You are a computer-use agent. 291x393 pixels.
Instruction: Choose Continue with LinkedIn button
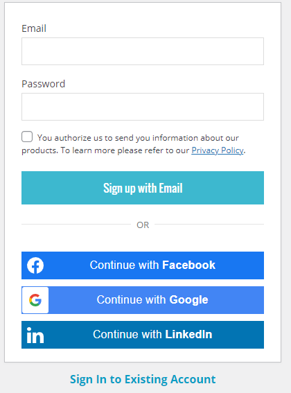pos(143,335)
